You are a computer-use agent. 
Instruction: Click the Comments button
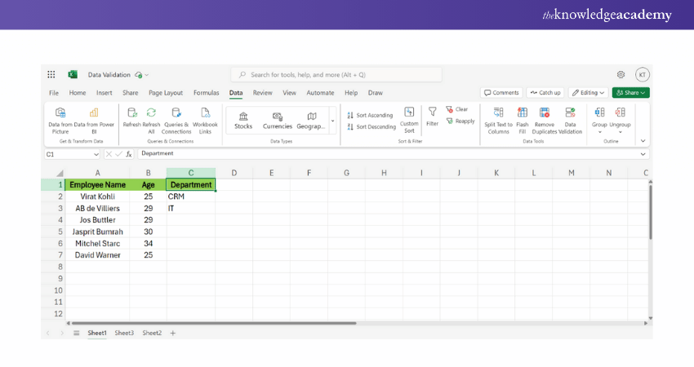coord(501,93)
